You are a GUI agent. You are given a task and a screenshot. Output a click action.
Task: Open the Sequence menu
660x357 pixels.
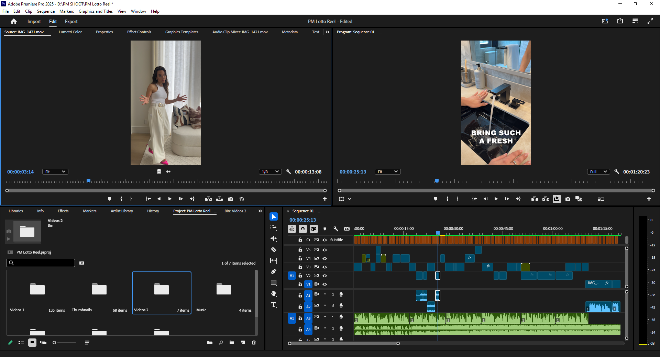pyautogui.click(x=46, y=11)
